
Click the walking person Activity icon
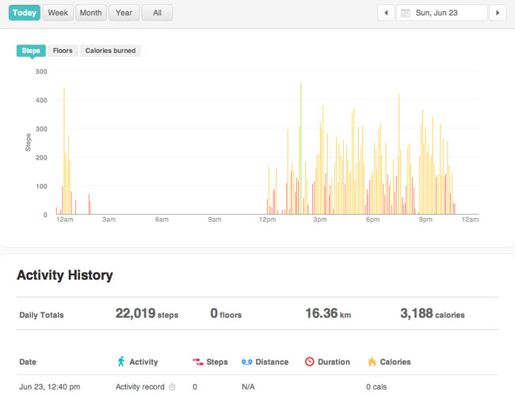point(121,361)
